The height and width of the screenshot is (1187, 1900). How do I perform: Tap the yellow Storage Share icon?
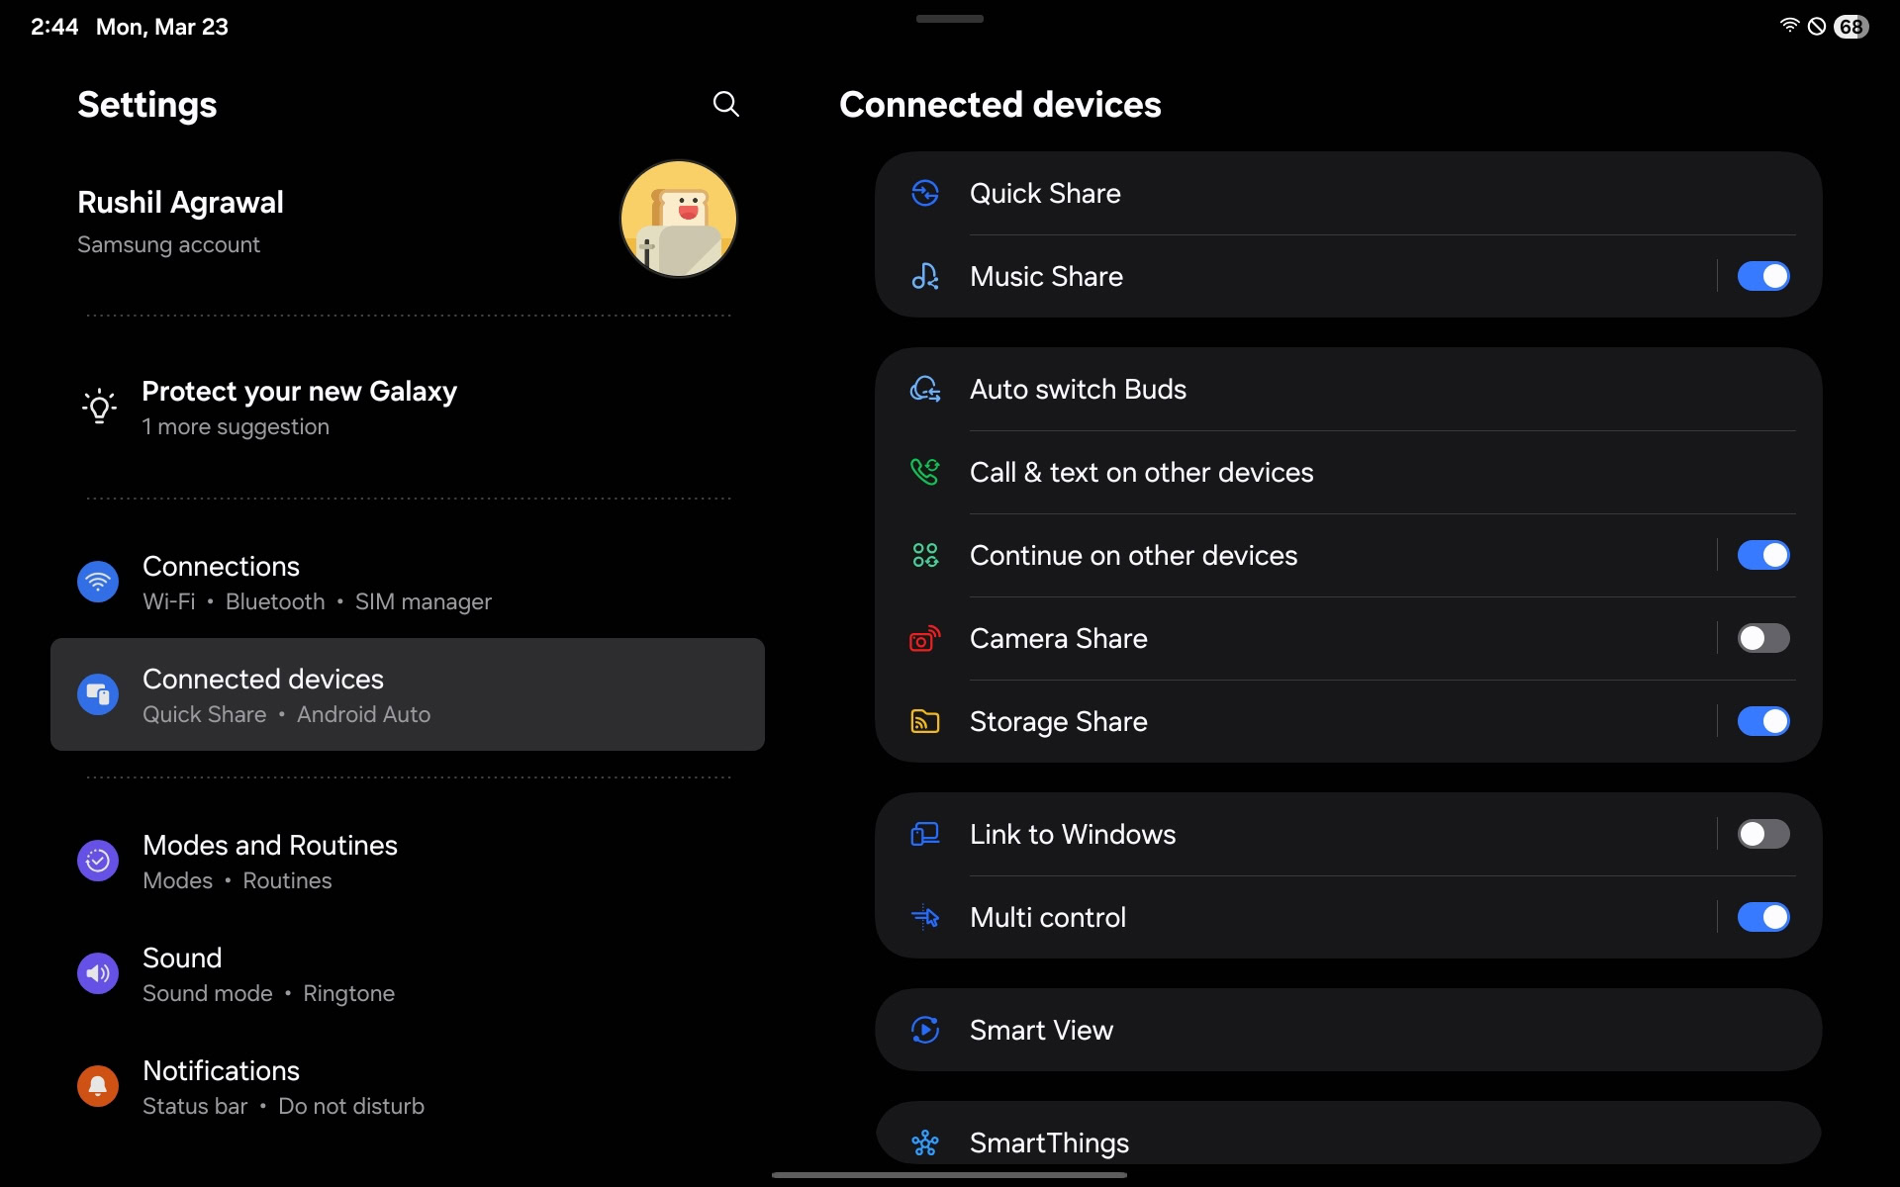(925, 721)
